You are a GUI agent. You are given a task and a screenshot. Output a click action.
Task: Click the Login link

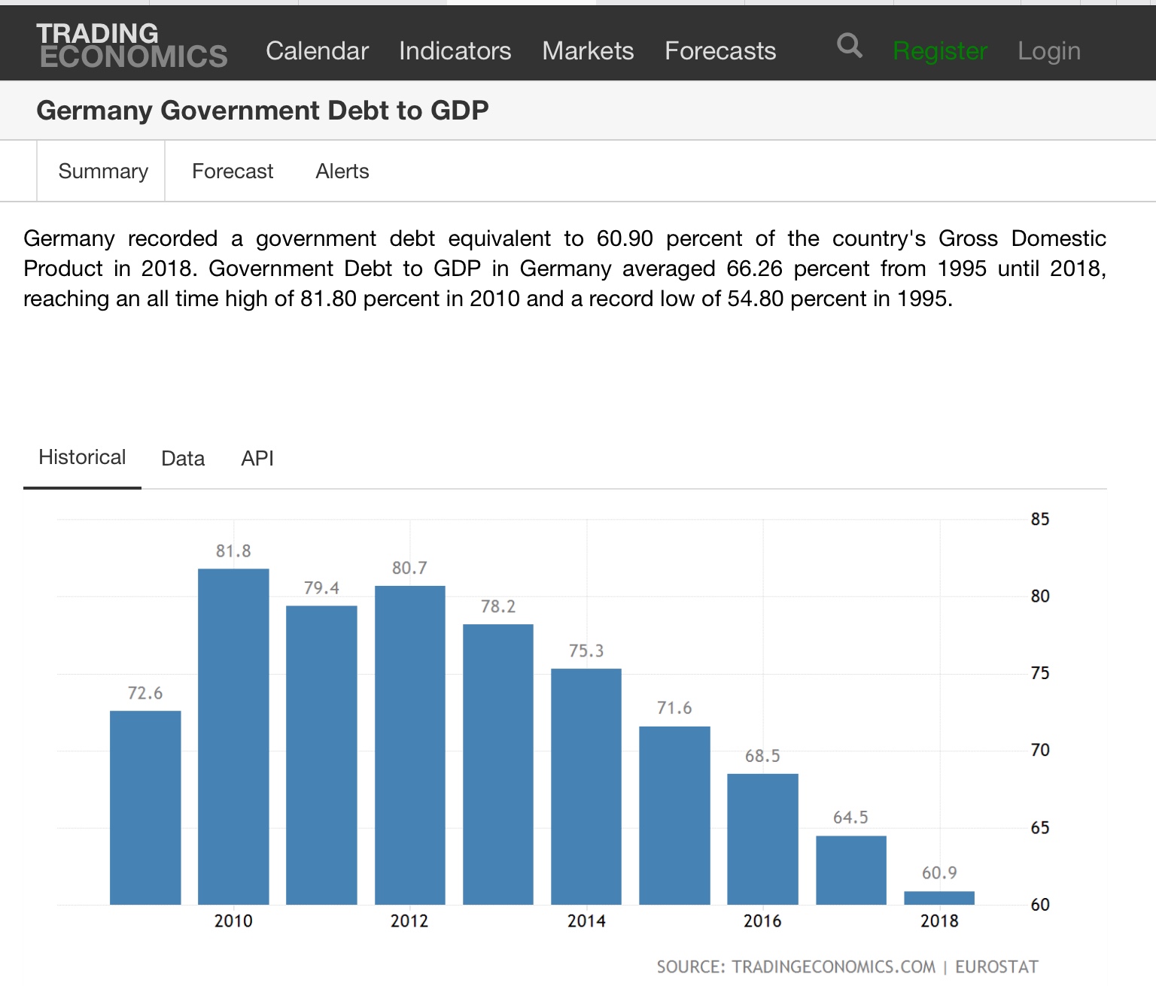point(1048,51)
